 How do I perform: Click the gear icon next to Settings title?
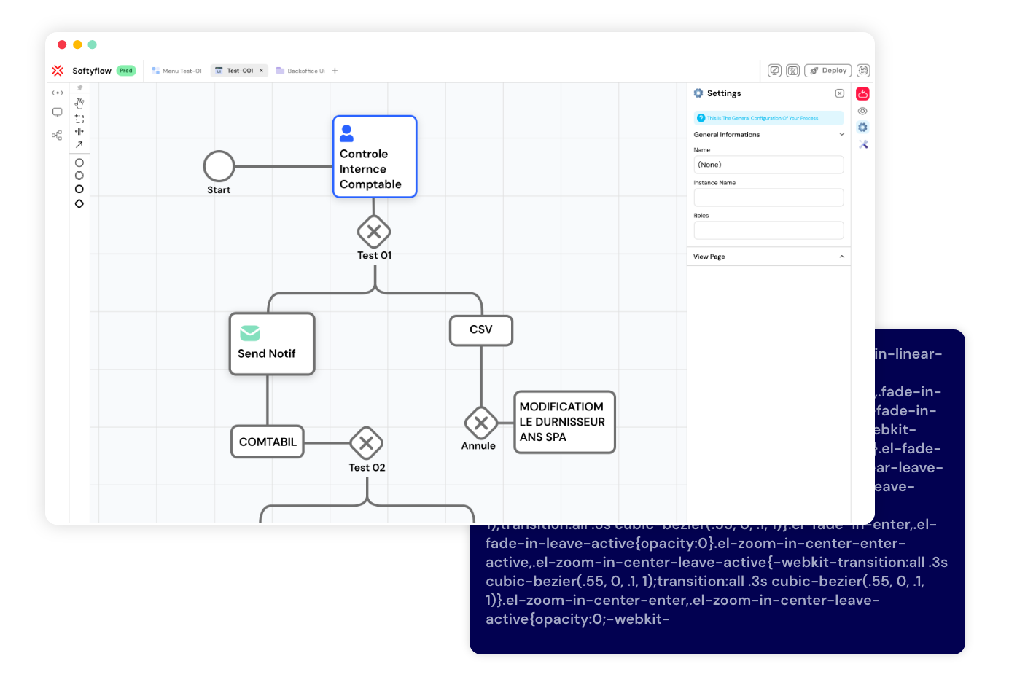pyautogui.click(x=698, y=93)
